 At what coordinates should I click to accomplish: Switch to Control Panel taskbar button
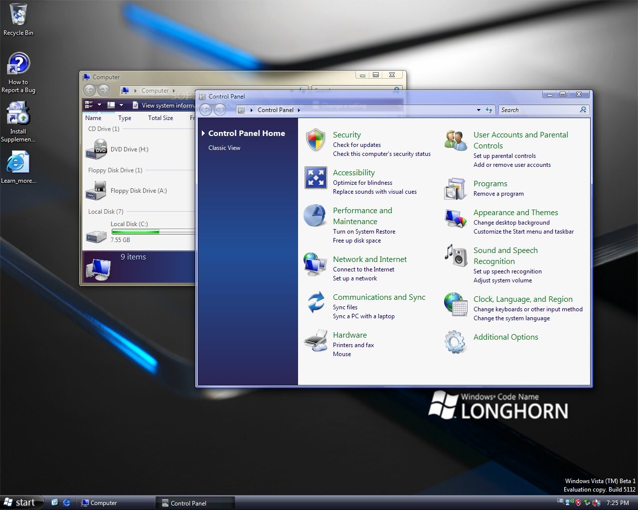coord(195,503)
